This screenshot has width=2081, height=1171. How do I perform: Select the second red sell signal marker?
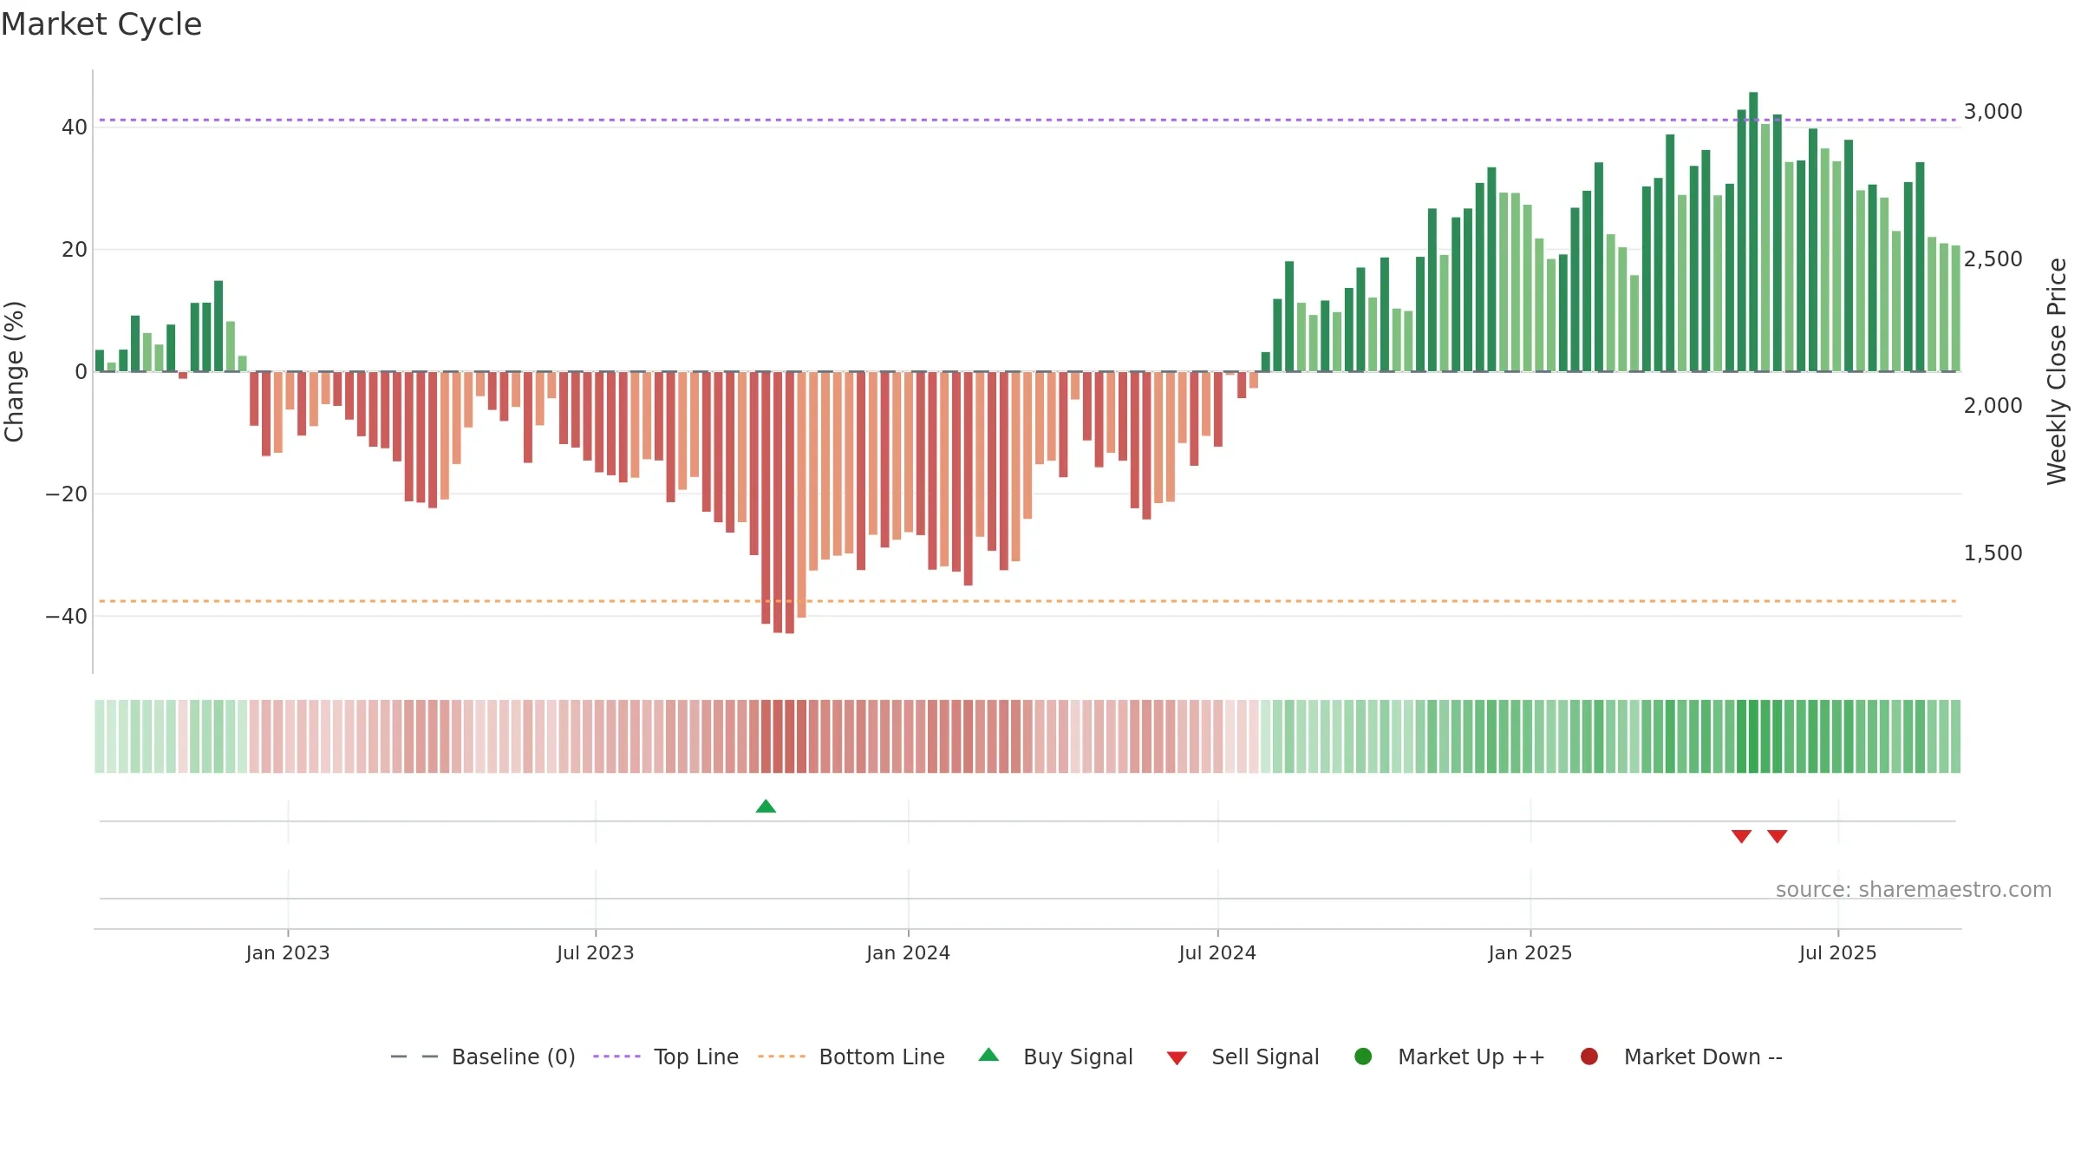point(1778,836)
